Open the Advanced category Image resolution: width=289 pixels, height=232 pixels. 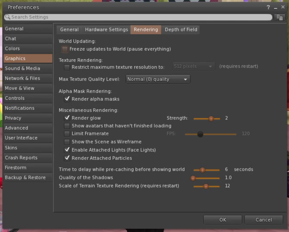pos(28,128)
